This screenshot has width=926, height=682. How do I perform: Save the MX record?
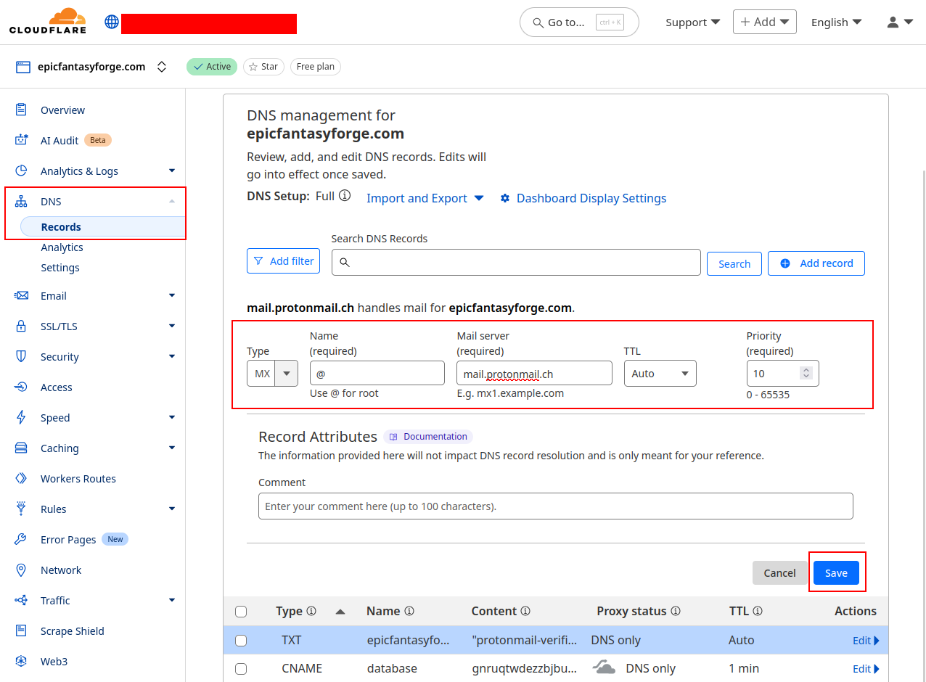click(836, 572)
